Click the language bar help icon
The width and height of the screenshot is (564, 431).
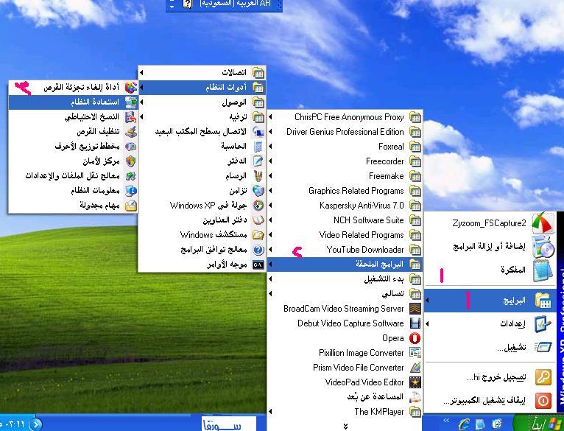coord(188,4)
